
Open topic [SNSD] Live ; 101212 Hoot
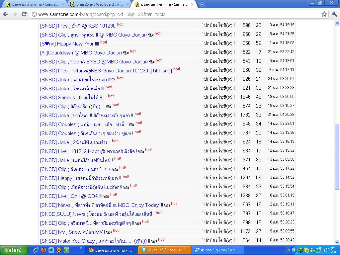[x=88, y=151]
